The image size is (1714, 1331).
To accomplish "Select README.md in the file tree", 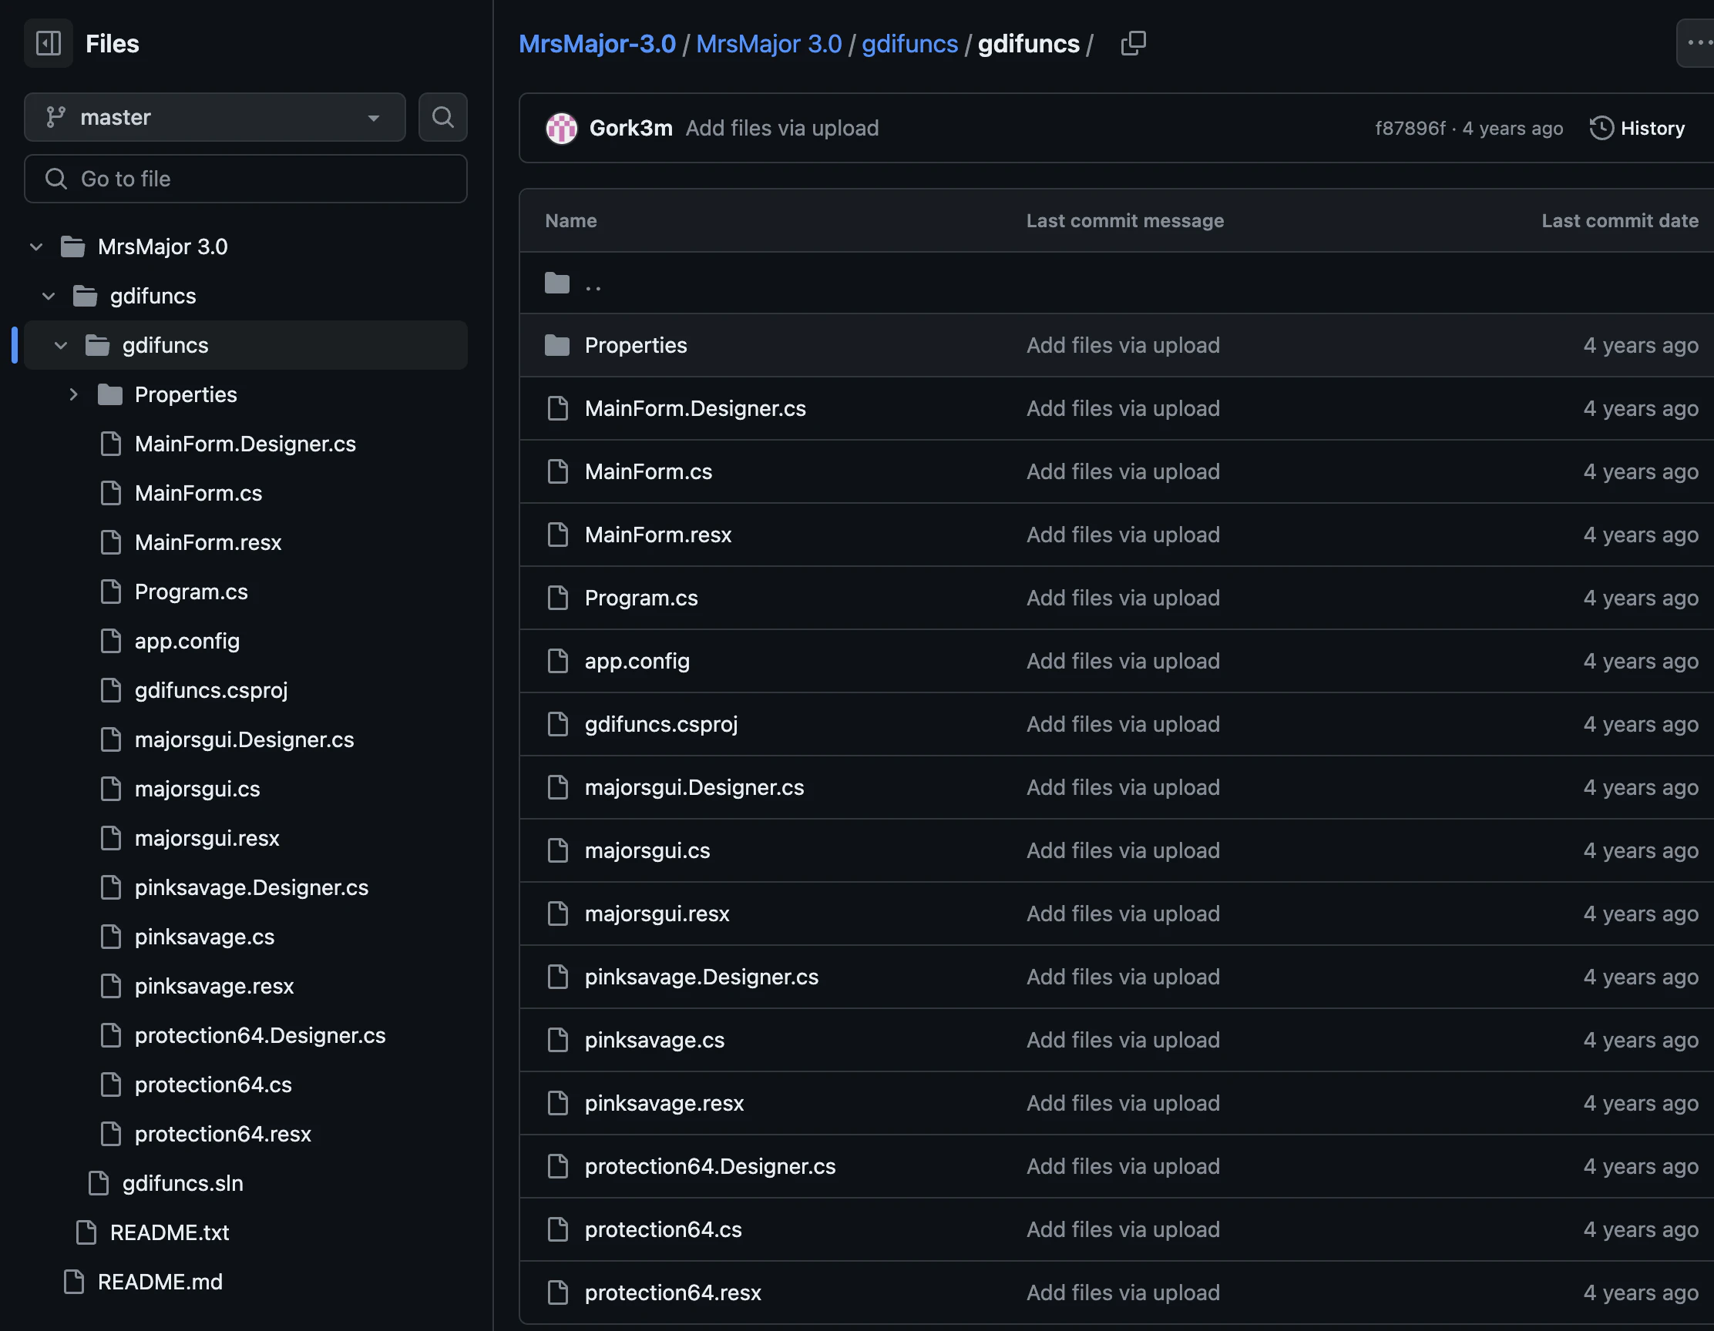I will pos(160,1282).
